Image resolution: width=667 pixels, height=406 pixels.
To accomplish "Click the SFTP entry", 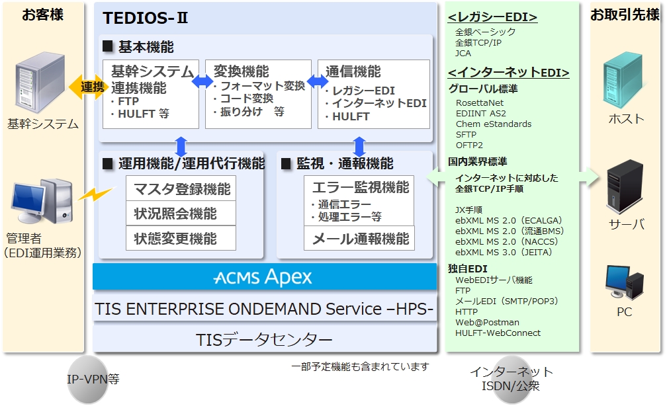I will 466,134.
